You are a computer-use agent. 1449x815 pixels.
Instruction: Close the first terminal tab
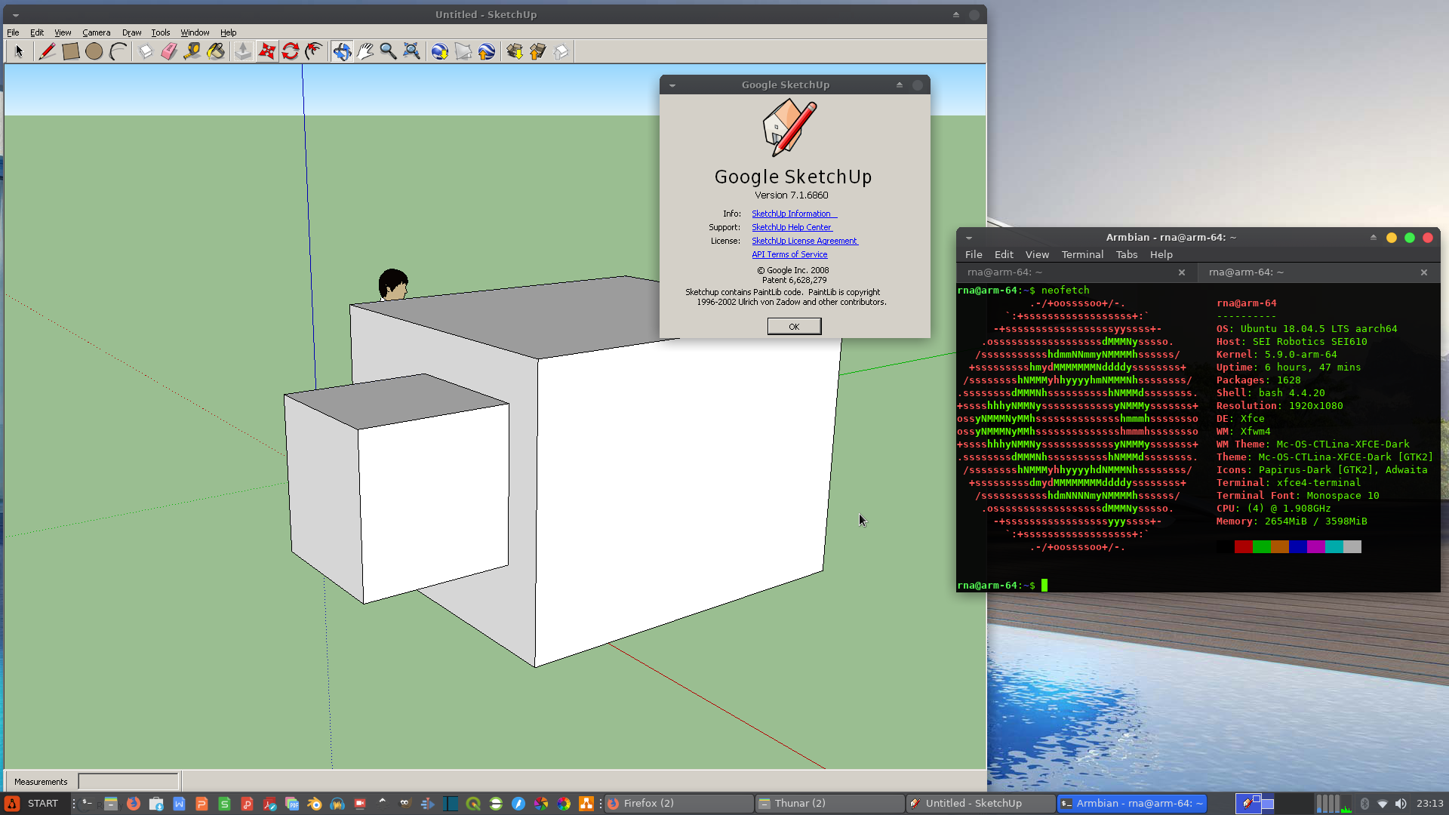point(1182,272)
